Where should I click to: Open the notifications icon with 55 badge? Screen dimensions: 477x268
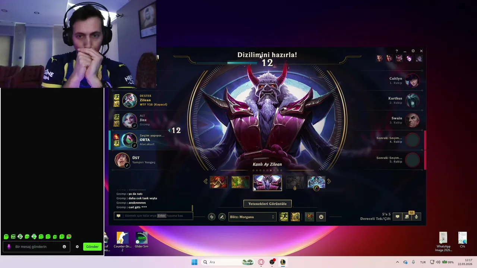coord(407,216)
